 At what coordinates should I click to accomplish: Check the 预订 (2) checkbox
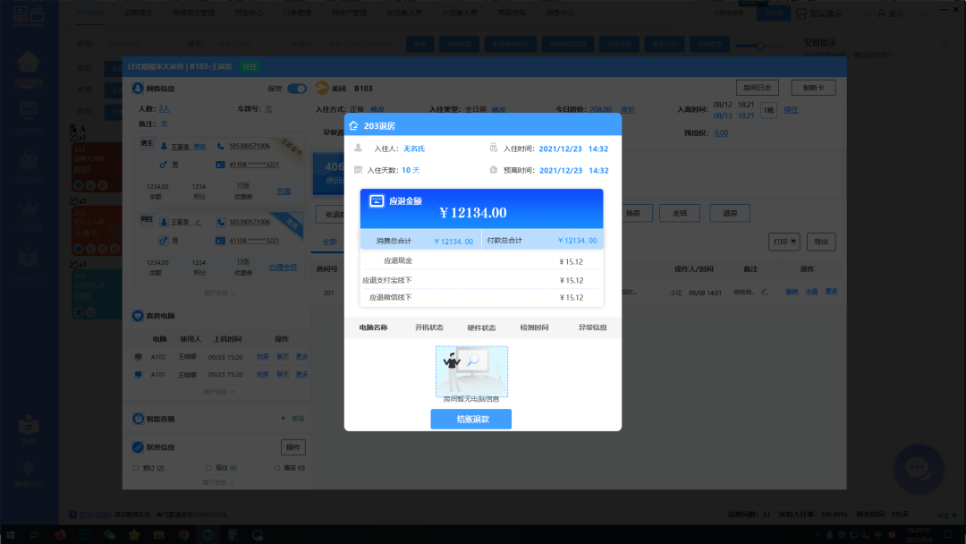point(136,468)
